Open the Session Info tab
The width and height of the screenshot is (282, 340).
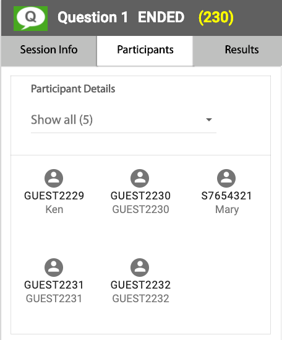click(49, 51)
